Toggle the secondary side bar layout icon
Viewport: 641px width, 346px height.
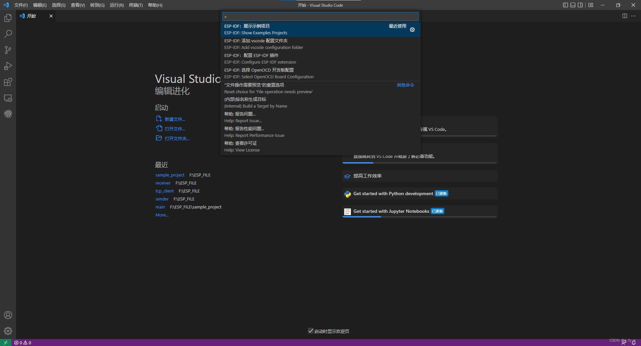pos(580,5)
